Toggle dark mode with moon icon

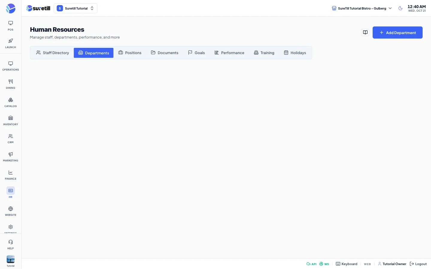click(x=400, y=8)
